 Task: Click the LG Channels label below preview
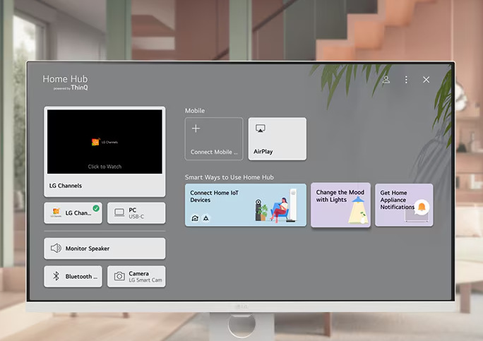coord(66,186)
